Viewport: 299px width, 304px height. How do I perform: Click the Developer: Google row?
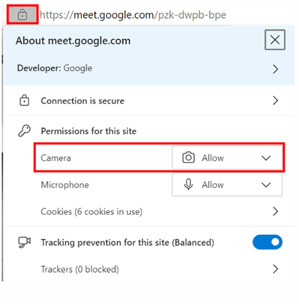point(149,69)
